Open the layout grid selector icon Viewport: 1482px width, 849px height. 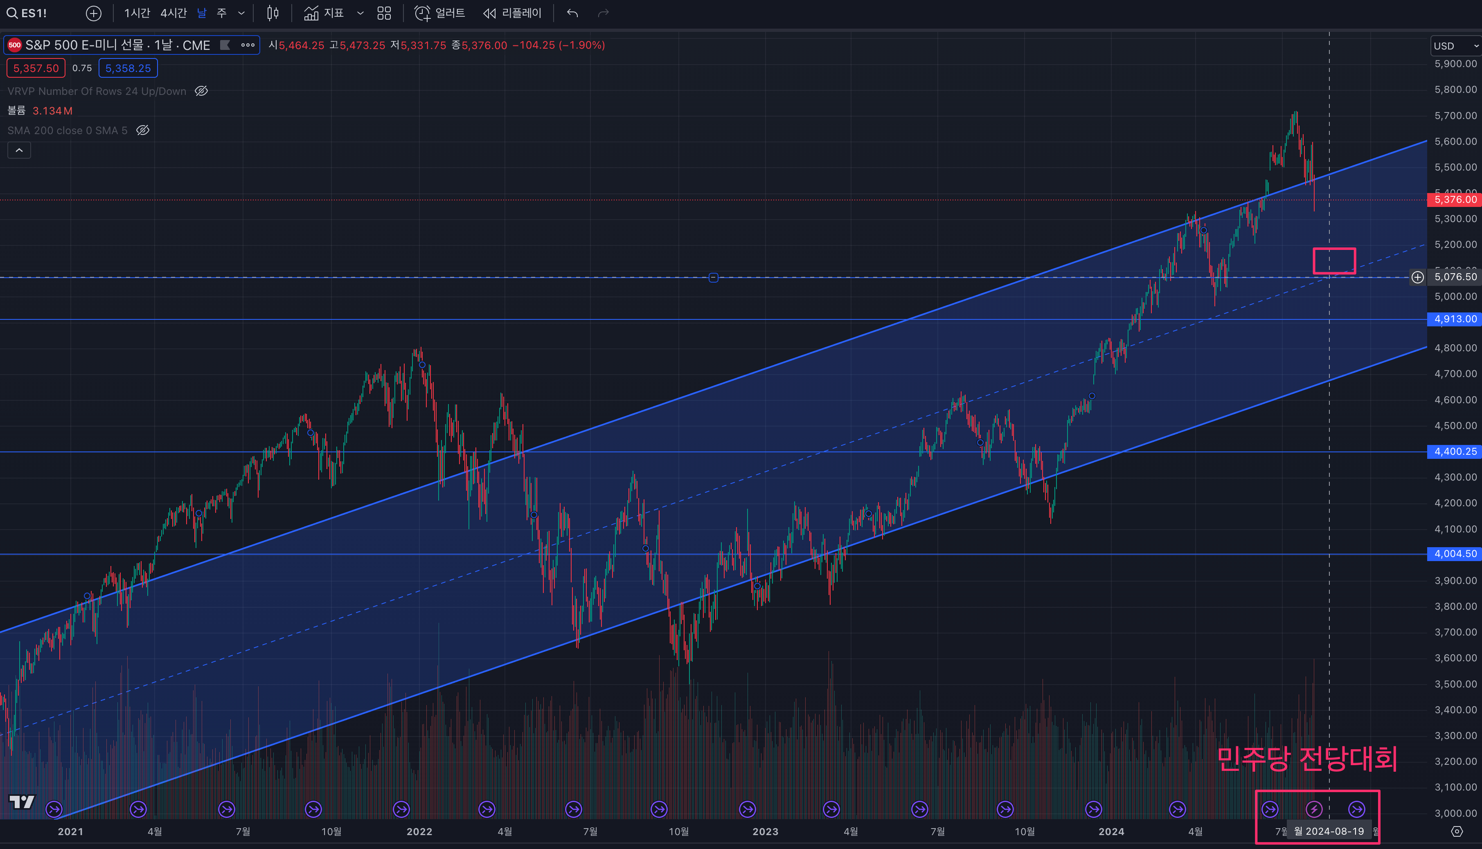pyautogui.click(x=384, y=13)
